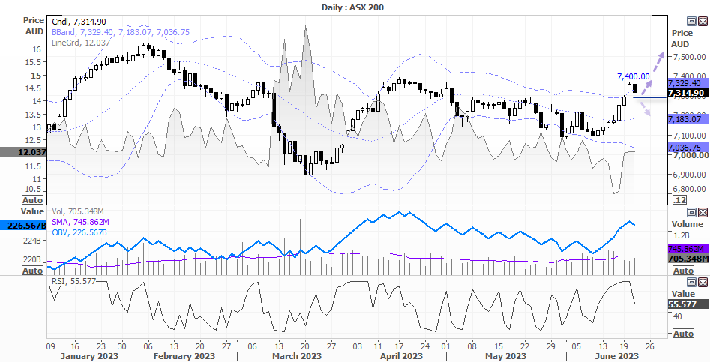Toggle Auto scale on left price axis

(32, 200)
